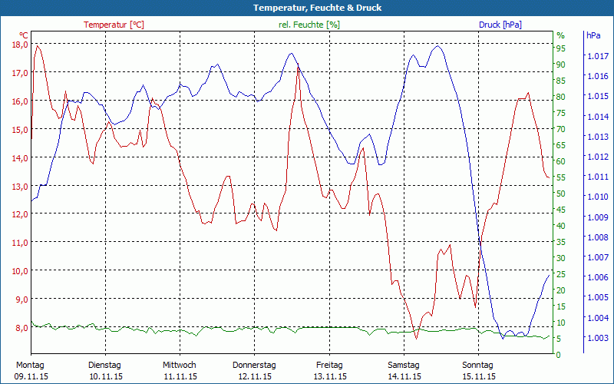
Task: Click the '16,0' temperature axis value
Action: pyautogui.click(x=21, y=101)
